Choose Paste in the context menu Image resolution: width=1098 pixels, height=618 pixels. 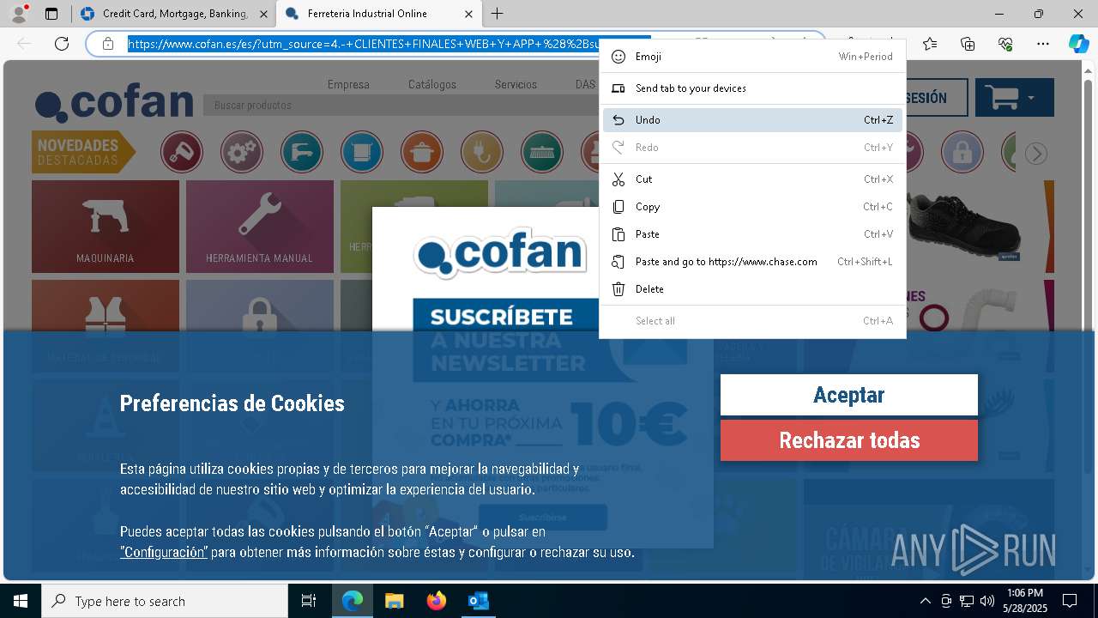752,234
